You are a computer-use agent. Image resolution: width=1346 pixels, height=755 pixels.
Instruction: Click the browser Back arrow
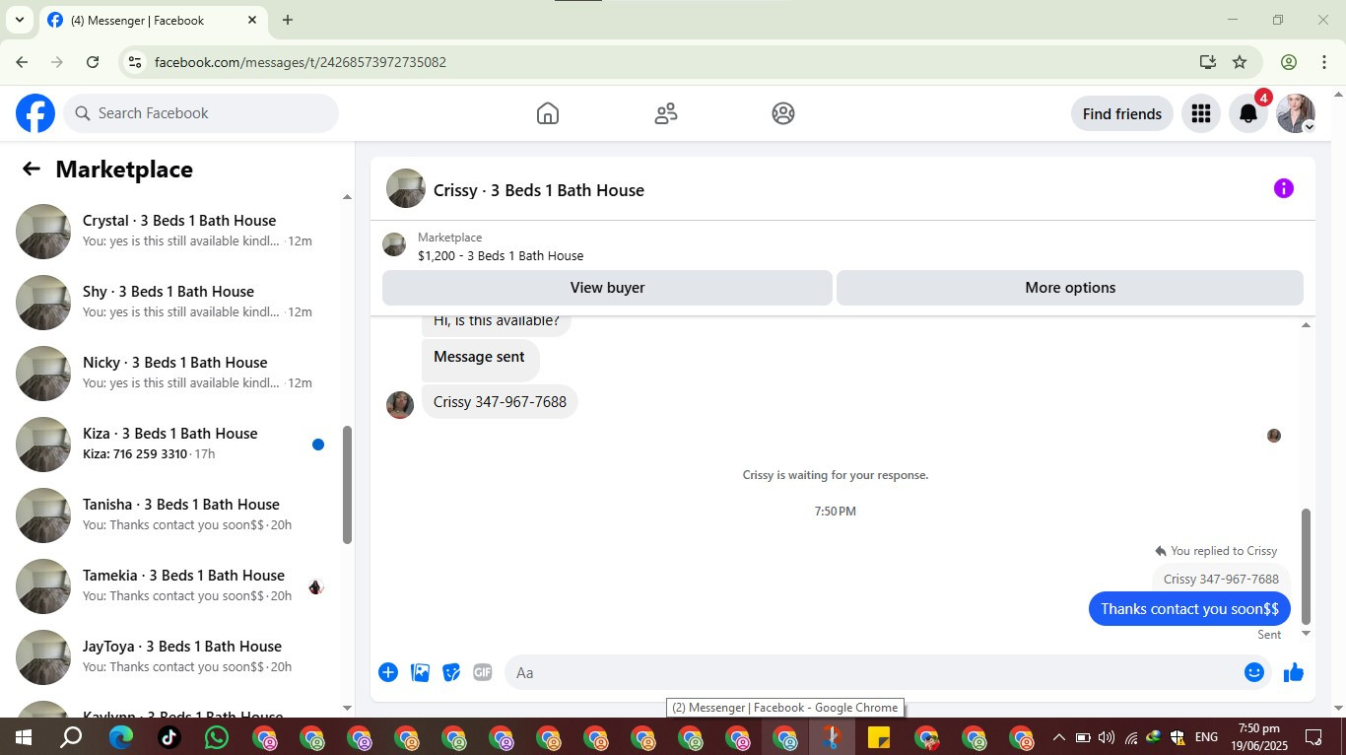[x=22, y=62]
